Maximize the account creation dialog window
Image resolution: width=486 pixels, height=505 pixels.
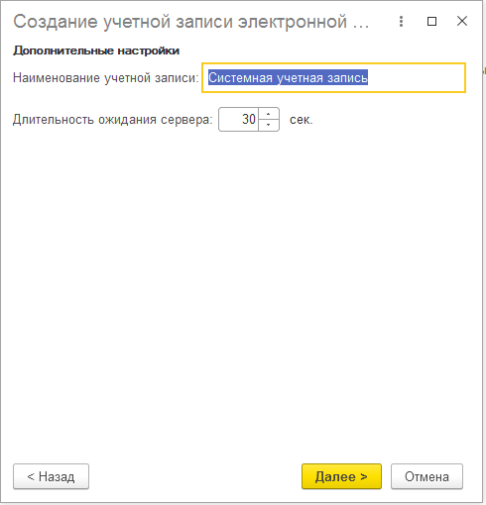pyautogui.click(x=431, y=22)
